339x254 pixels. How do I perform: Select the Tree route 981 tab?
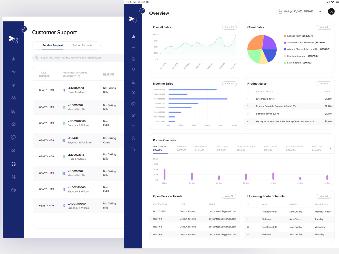pyautogui.click(x=160, y=148)
